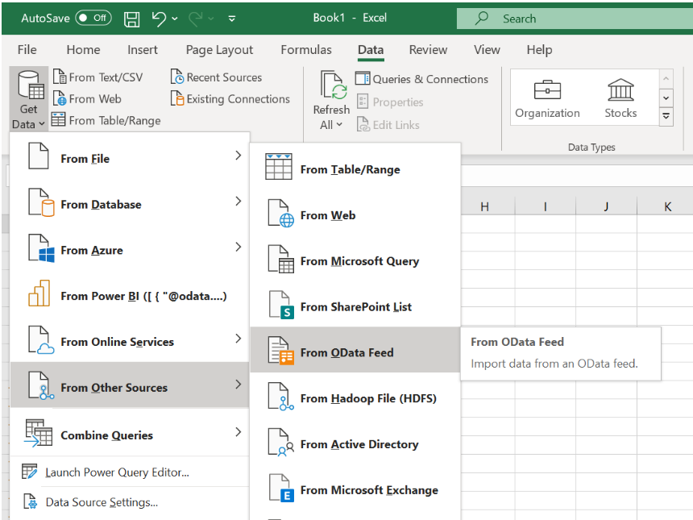
Task: Choose From Microsoft Exchange
Action: pos(356,489)
